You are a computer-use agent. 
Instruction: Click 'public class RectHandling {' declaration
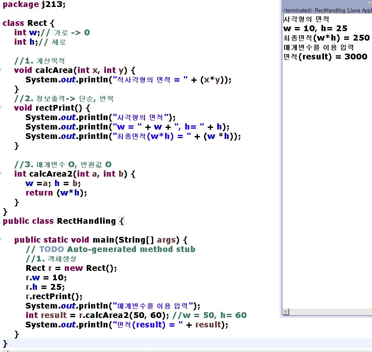click(64, 221)
